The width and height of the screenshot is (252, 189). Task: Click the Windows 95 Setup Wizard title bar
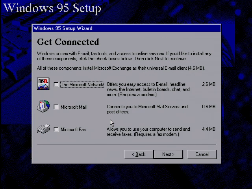[126, 28]
